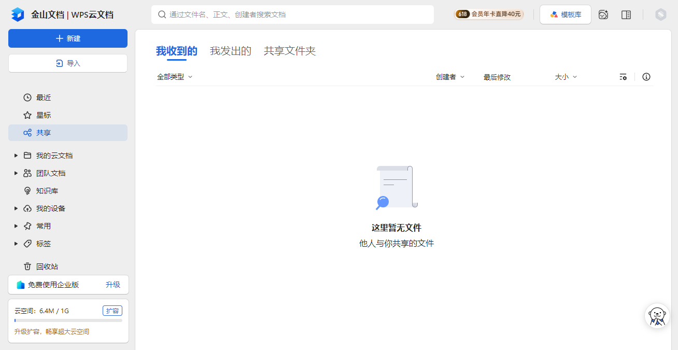Click the 我的云文档 folder icon
678x350 pixels.
tap(27, 156)
